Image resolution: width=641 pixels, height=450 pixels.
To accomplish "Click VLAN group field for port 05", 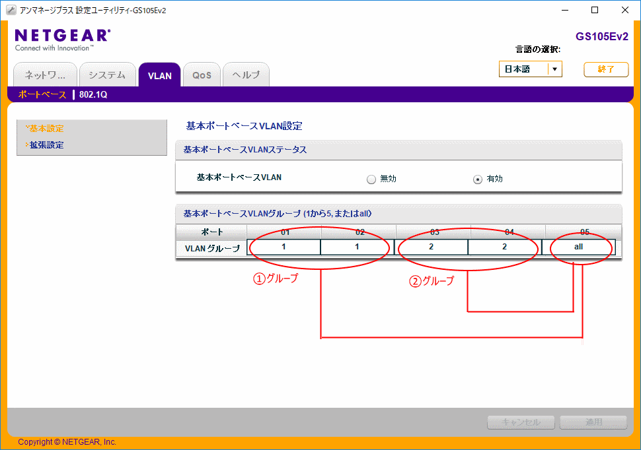I will point(578,247).
